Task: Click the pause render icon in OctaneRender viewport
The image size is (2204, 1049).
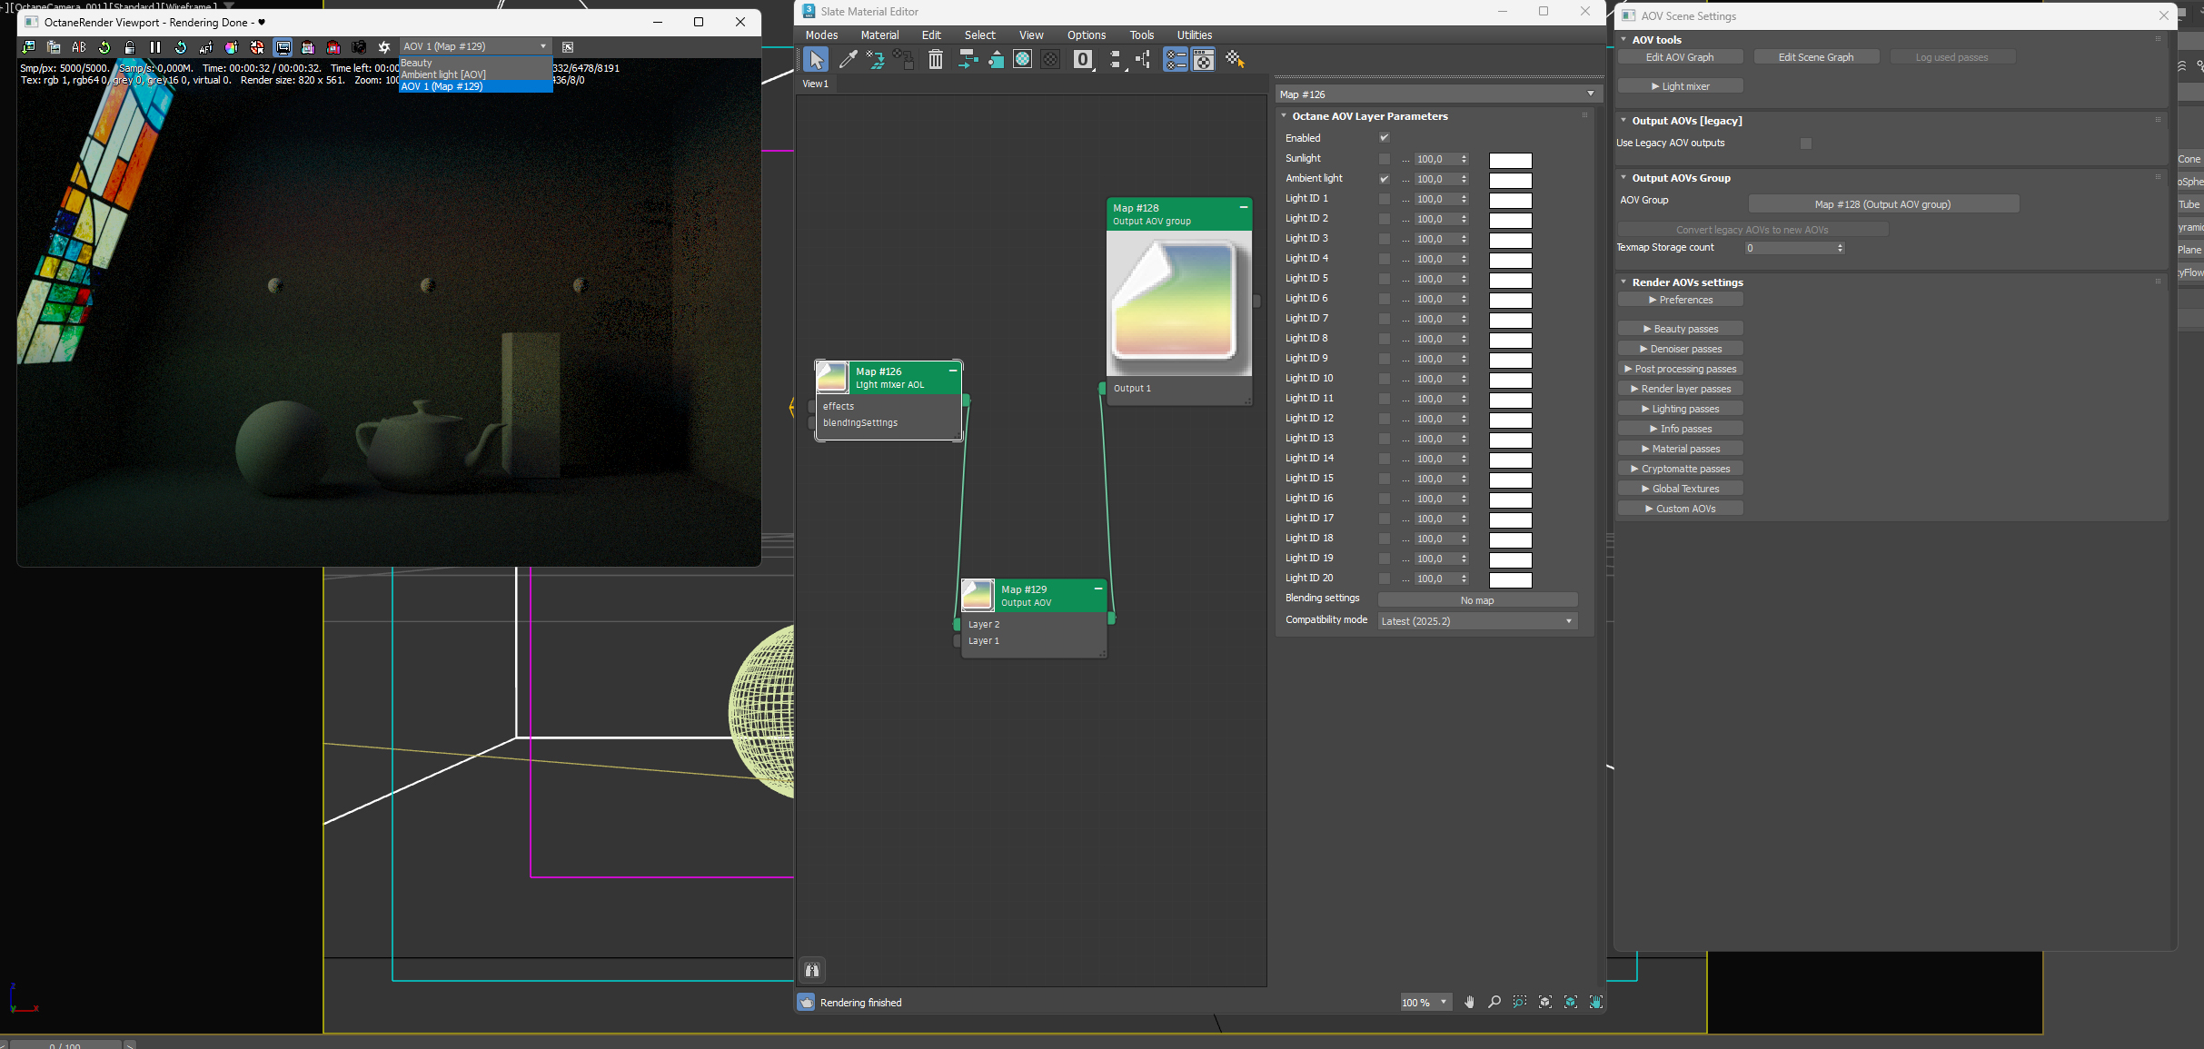Action: point(155,47)
